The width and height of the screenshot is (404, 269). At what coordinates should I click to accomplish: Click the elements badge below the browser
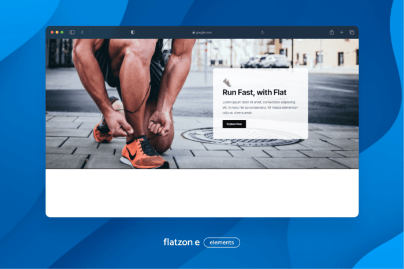[222, 243]
